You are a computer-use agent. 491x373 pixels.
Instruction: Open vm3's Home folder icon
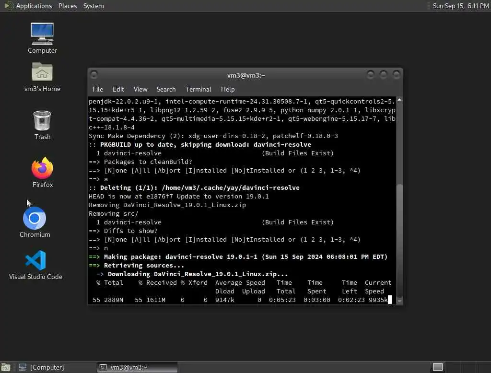point(42,77)
